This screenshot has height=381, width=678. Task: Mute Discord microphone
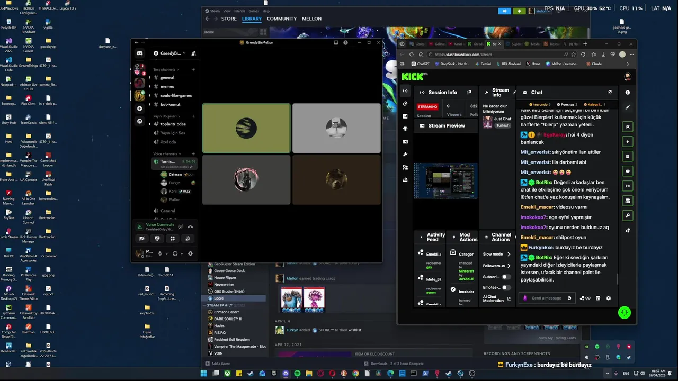[x=160, y=253]
